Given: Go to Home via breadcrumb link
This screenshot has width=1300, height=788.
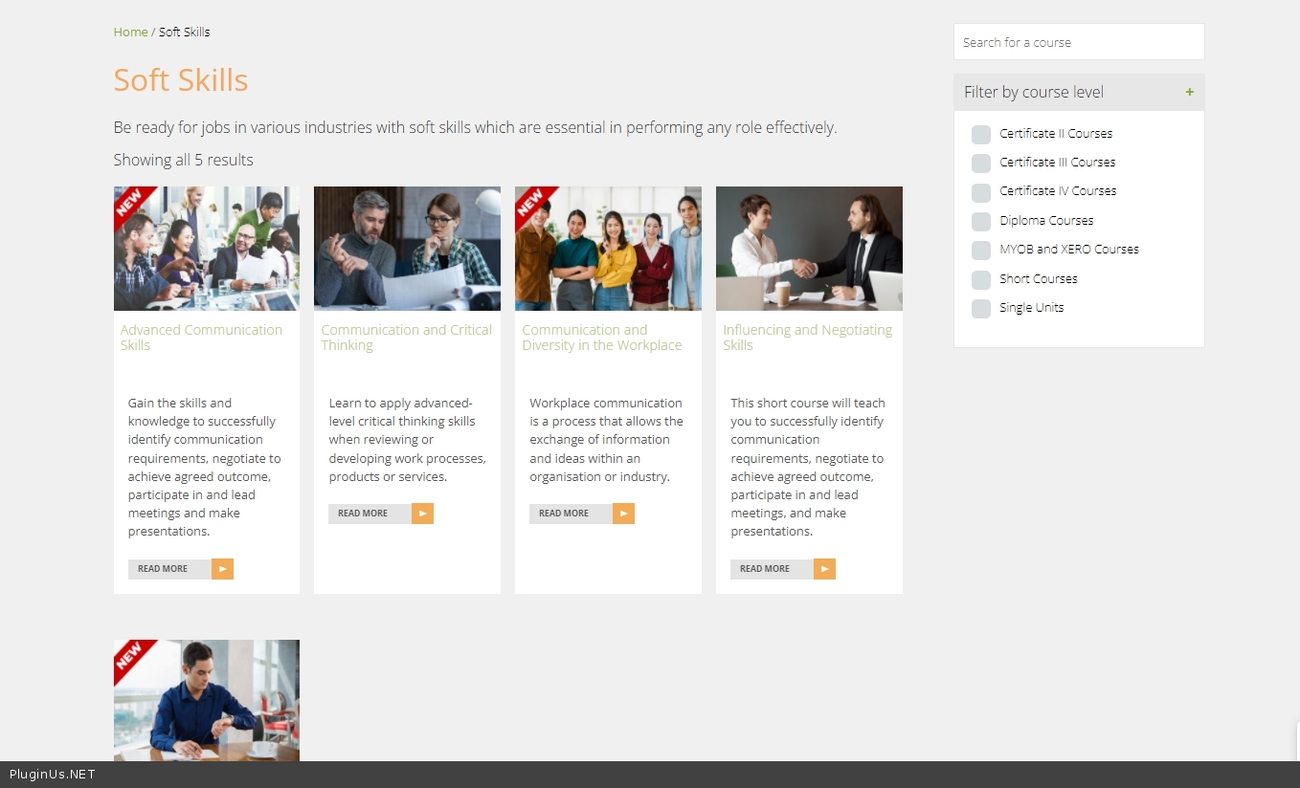Looking at the screenshot, I should tap(130, 33).
